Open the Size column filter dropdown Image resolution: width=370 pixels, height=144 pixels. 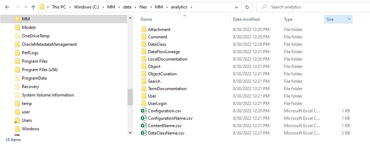349,19
